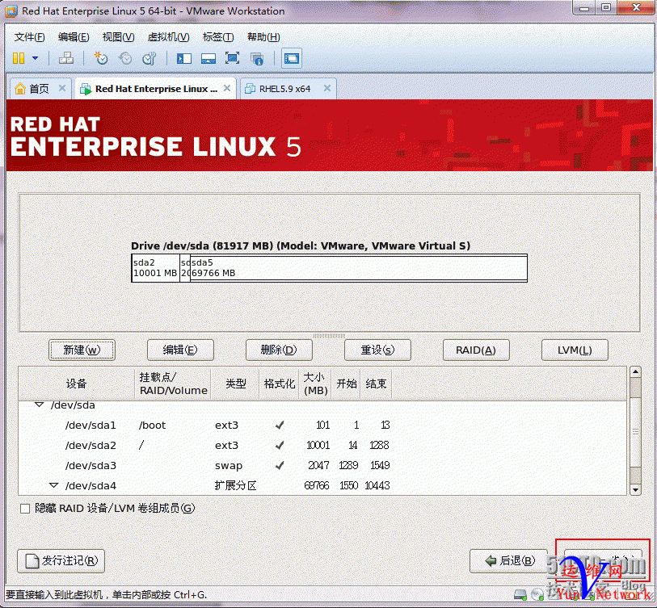Close the Red Hat Enterprise Linux tab
Viewport: 657px width, 608px height.
click(227, 88)
